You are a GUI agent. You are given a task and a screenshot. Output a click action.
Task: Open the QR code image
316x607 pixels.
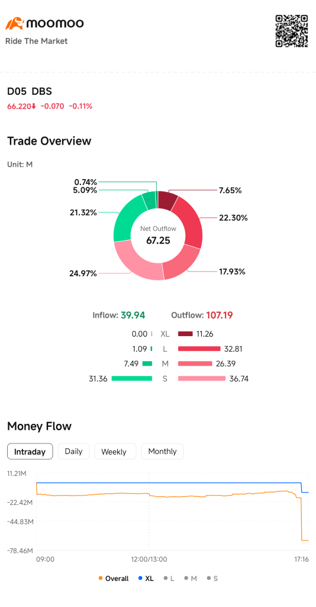[292, 31]
